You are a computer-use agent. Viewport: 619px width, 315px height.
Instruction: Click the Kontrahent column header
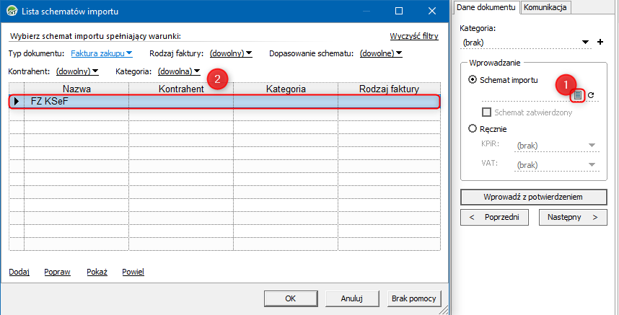pos(181,89)
